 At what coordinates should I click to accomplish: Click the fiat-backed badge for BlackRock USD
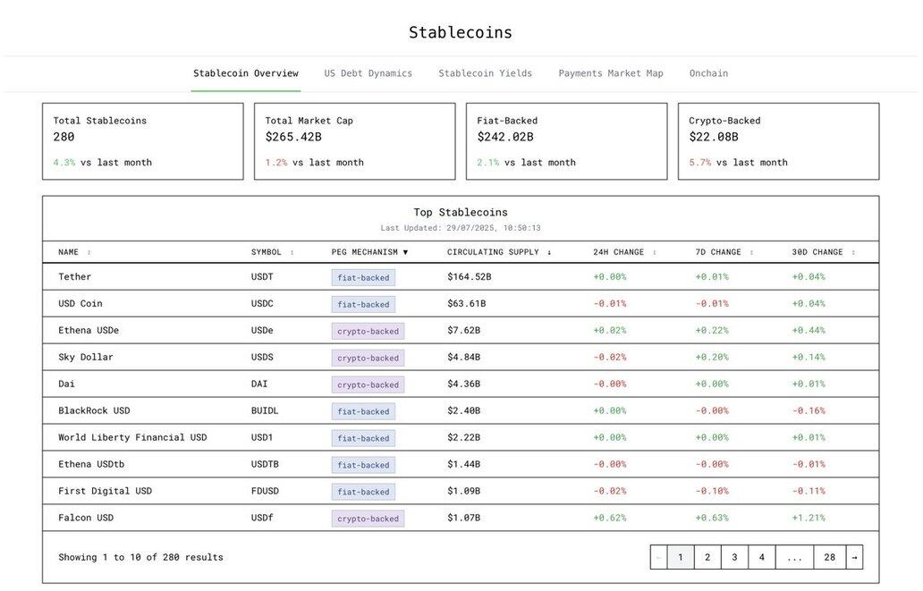(x=363, y=411)
